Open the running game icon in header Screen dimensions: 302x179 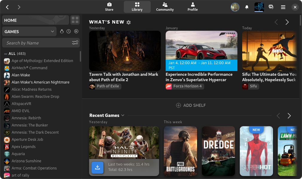259,7
